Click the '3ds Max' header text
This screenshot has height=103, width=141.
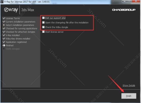28,10
